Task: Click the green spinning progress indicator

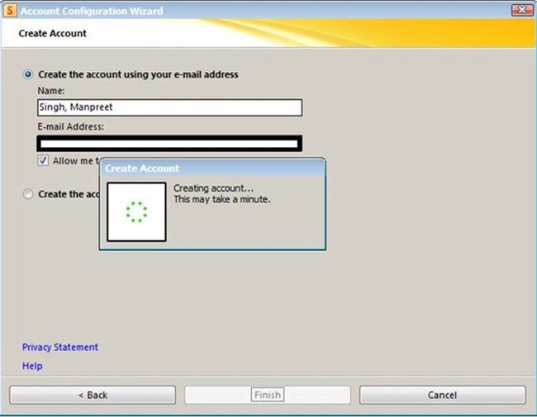Action: pyautogui.click(x=136, y=211)
